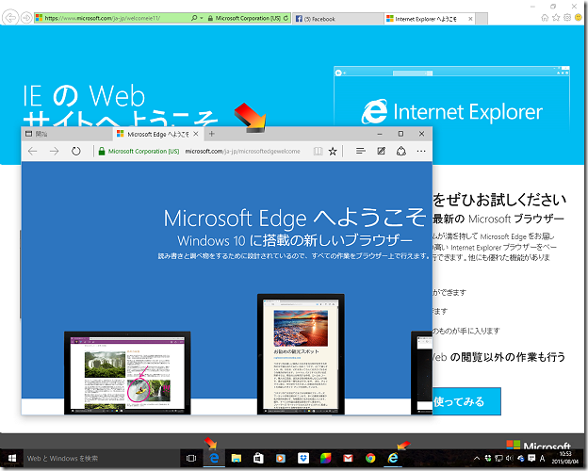Image resolution: width=588 pixels, height=471 pixels.
Task: Click the Edge address bar URL
Action: tap(242, 151)
